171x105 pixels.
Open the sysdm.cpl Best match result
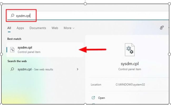pyautogui.click(x=45, y=50)
